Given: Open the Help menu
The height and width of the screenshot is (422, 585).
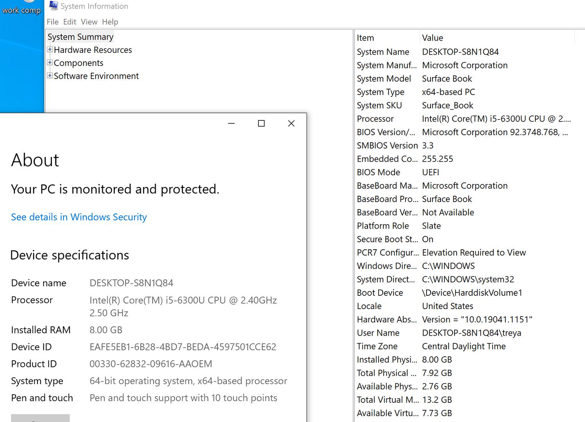Looking at the screenshot, I should [x=110, y=22].
